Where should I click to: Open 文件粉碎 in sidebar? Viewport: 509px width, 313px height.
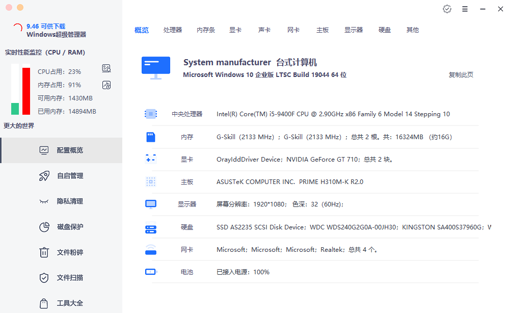[61, 252]
